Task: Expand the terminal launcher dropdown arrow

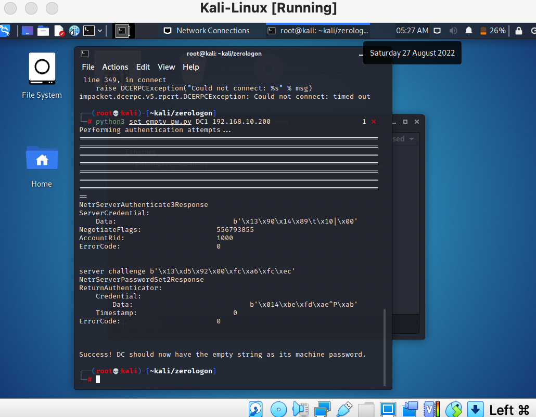Action: coord(100,31)
